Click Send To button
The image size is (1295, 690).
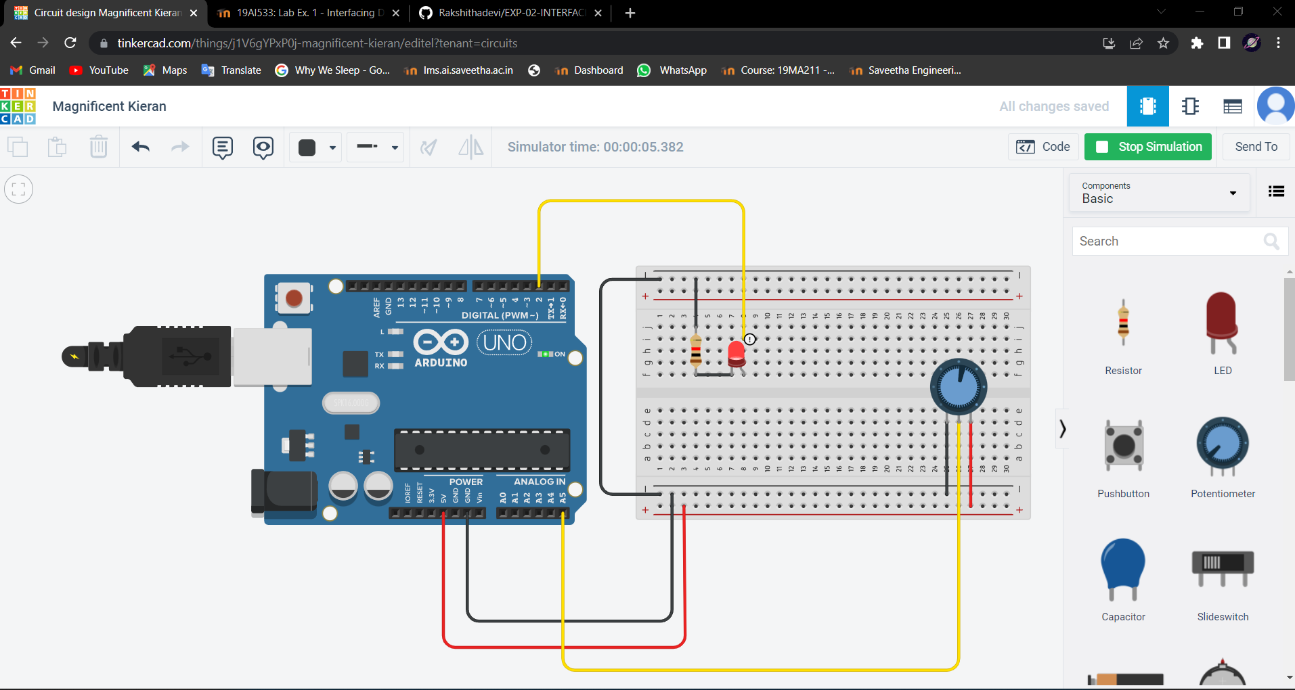point(1255,147)
